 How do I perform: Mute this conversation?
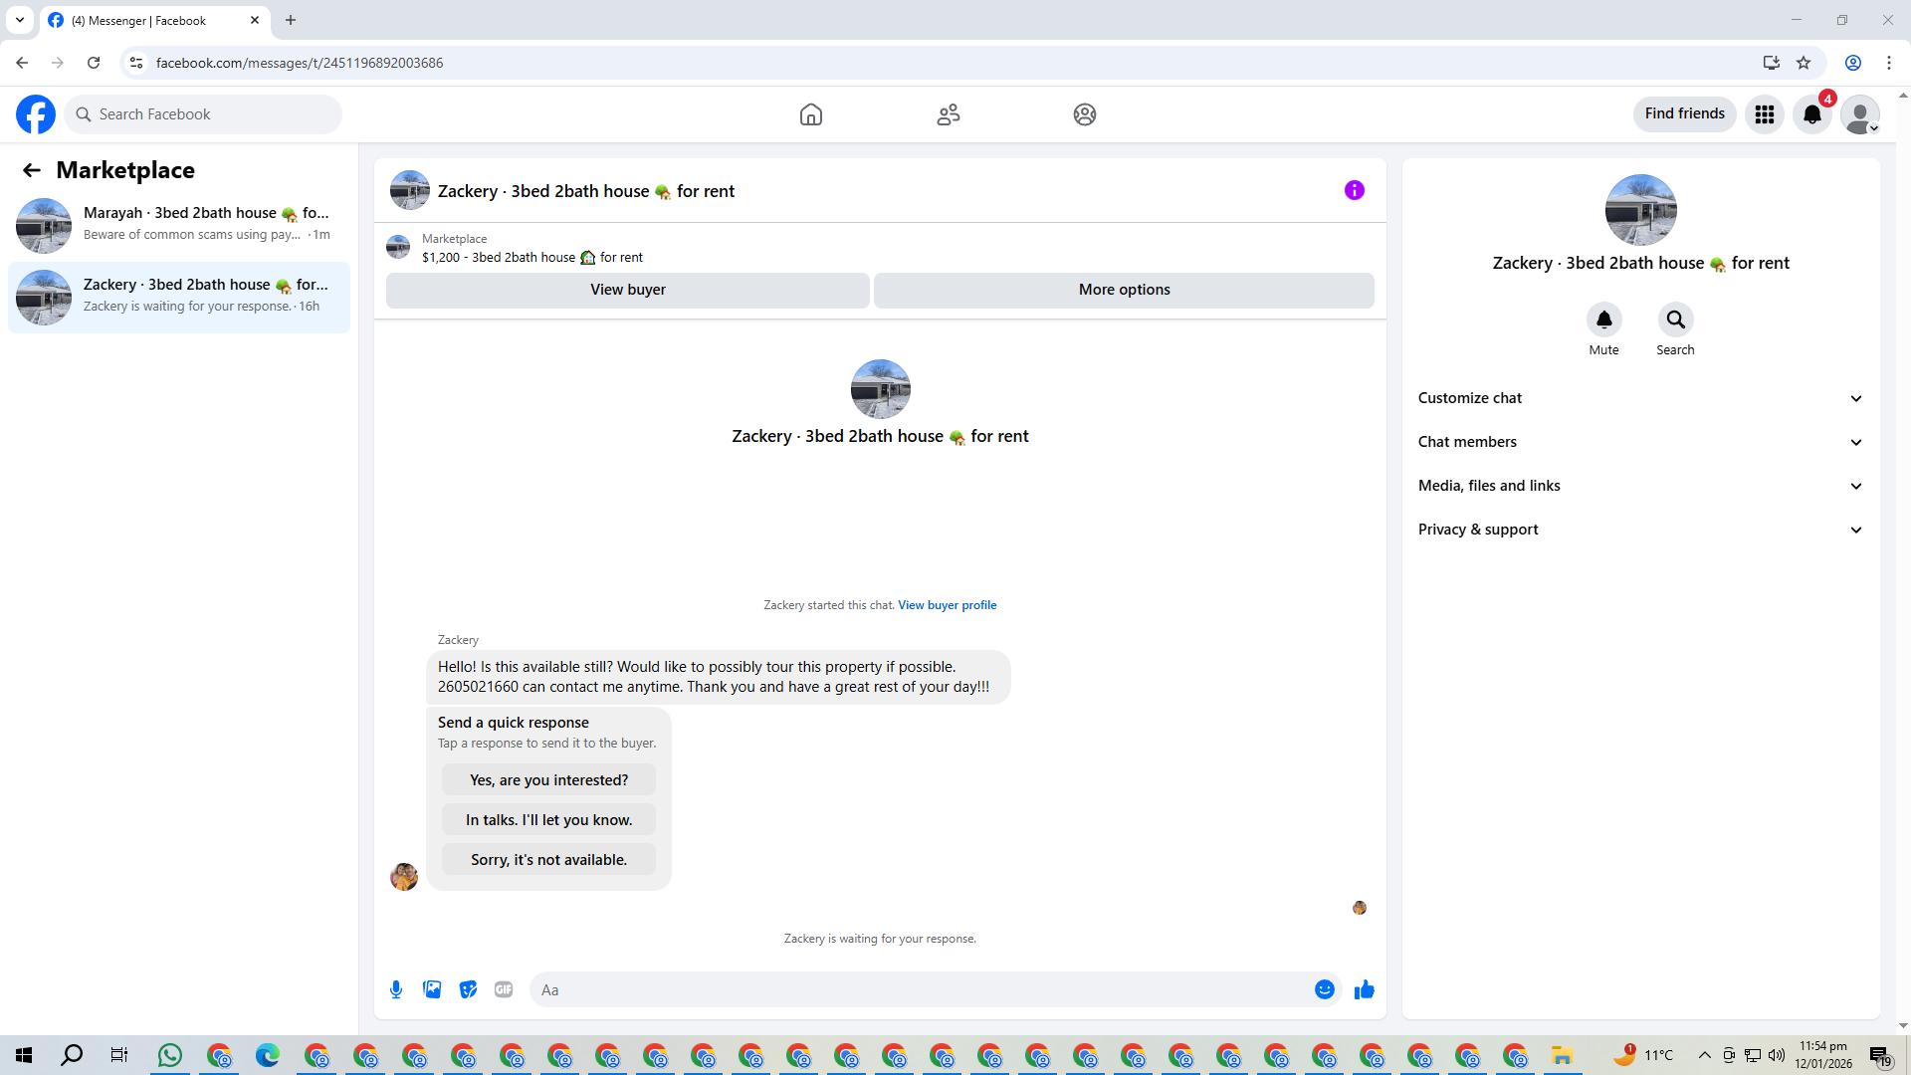[1603, 321]
